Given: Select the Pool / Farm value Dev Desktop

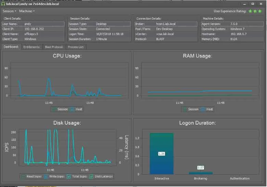Looking at the screenshot, I should click(164, 29).
